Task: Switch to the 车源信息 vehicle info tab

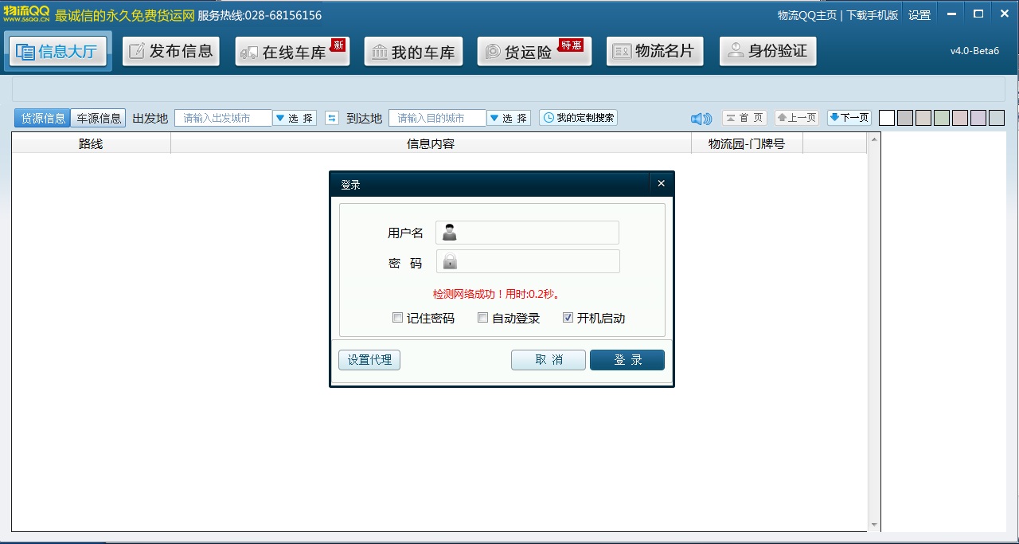Action: 99,117
